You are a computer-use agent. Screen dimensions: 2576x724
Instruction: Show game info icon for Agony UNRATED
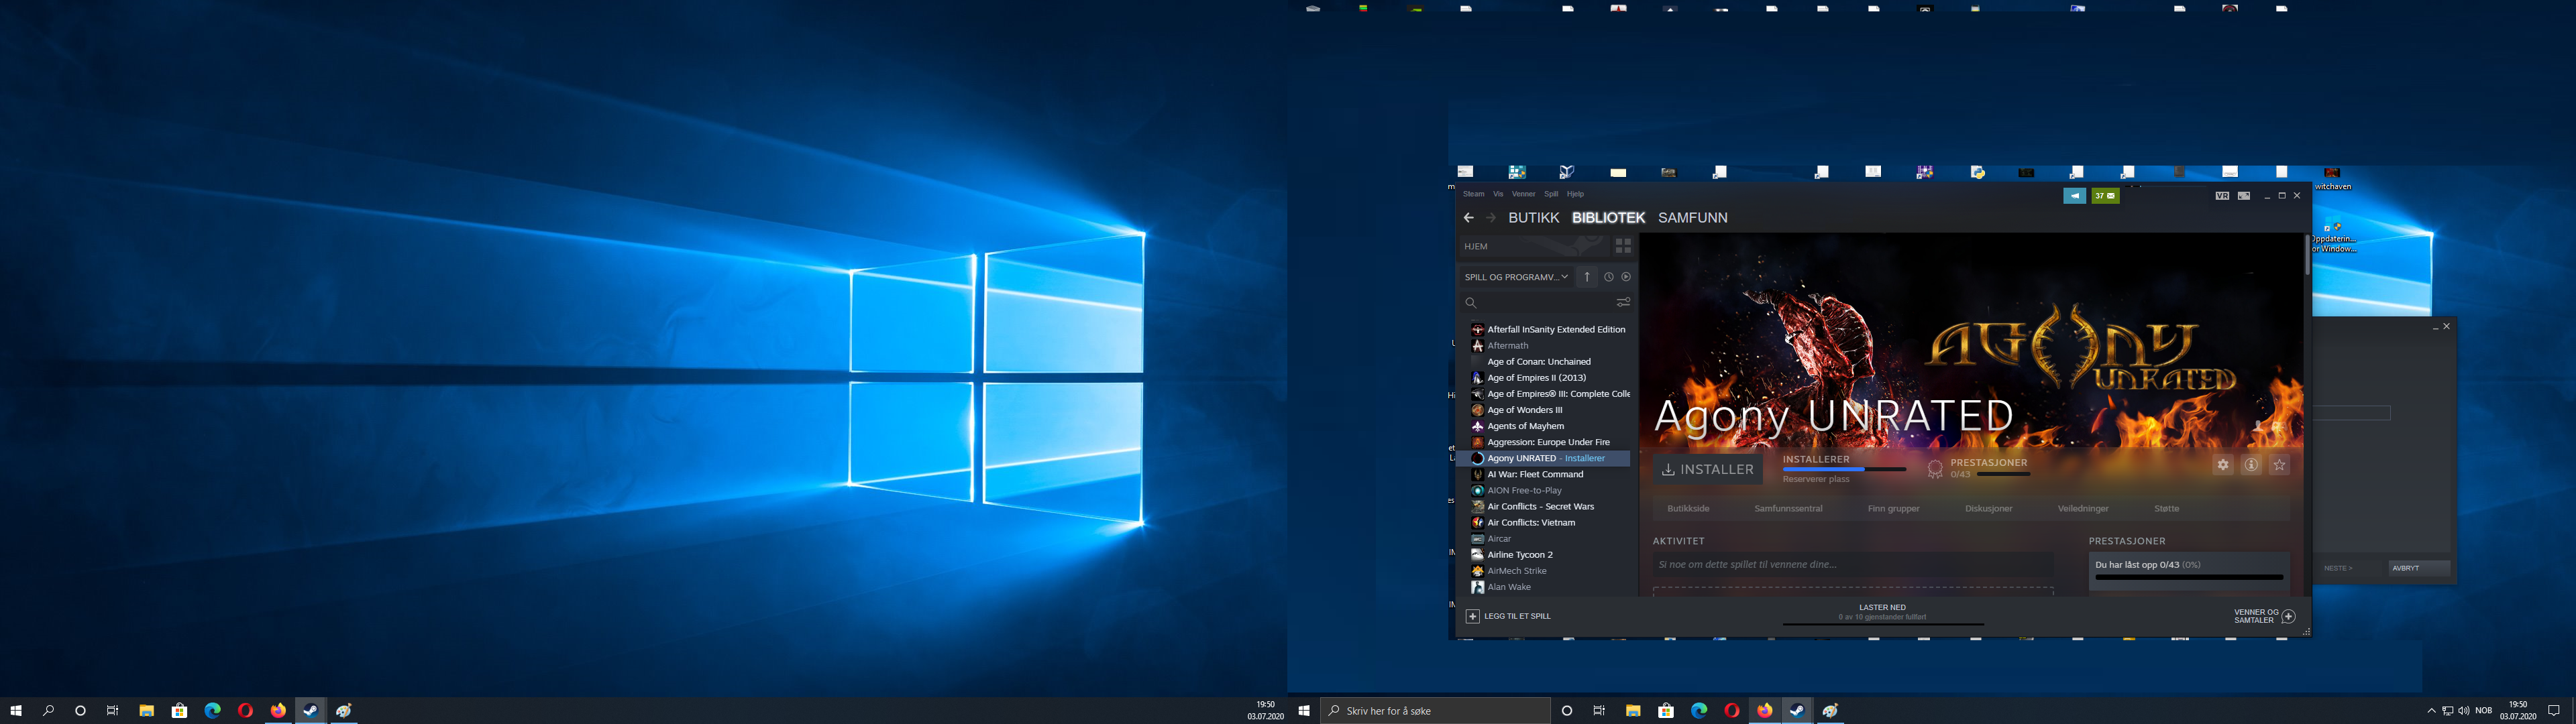point(2251,465)
